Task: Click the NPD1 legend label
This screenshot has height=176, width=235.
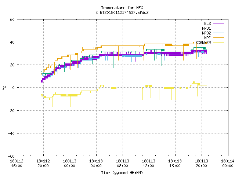Action: 206,28
